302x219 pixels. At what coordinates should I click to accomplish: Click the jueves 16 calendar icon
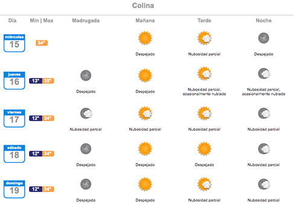[14, 80]
